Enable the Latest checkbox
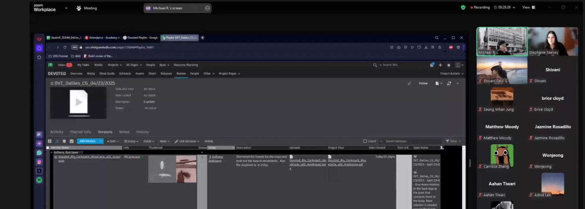585x209 pixels. click(365, 141)
